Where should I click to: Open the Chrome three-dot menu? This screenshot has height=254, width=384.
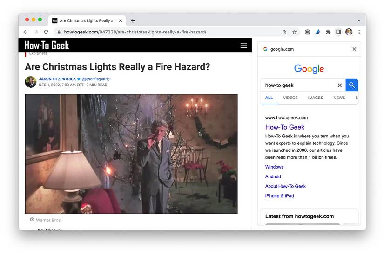[x=359, y=32]
